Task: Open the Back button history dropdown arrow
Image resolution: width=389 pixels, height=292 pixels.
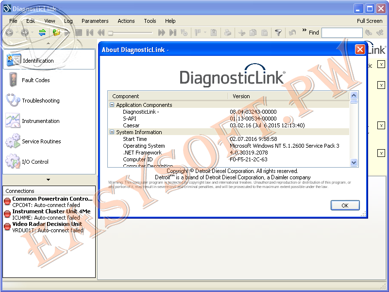Action: [x=17, y=33]
